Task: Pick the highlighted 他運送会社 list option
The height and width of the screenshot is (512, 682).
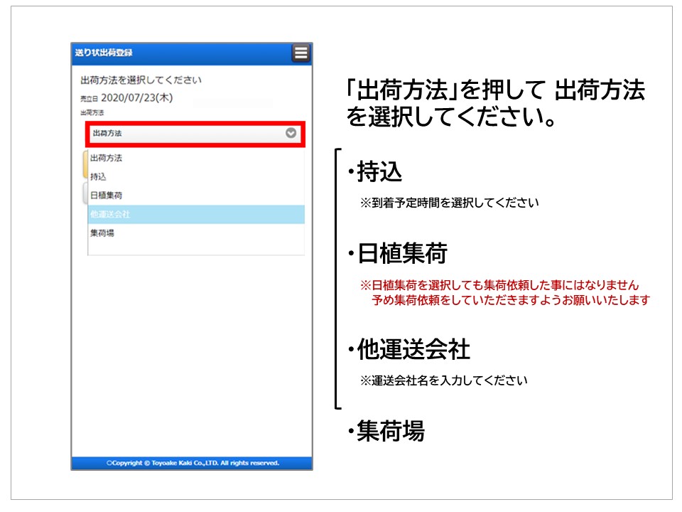Action: (110, 214)
